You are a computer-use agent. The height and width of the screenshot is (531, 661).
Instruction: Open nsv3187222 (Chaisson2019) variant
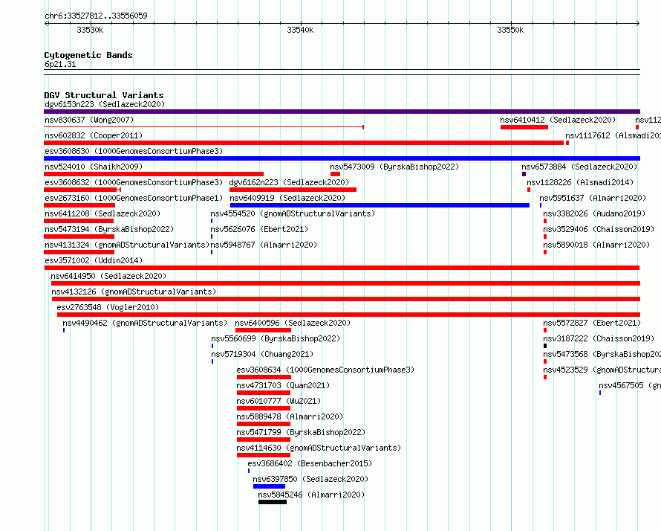click(599, 338)
